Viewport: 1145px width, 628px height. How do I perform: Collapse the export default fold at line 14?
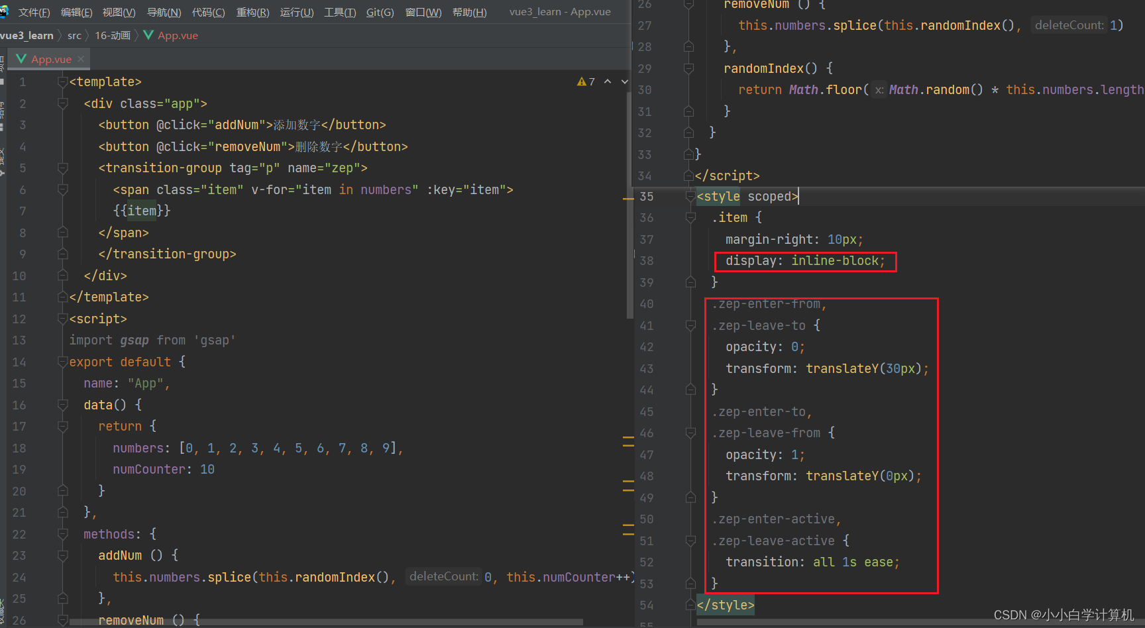(63, 362)
